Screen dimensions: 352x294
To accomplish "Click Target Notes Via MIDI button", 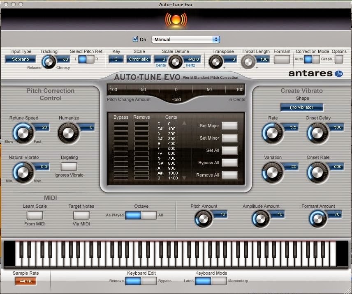I will 81,215.
